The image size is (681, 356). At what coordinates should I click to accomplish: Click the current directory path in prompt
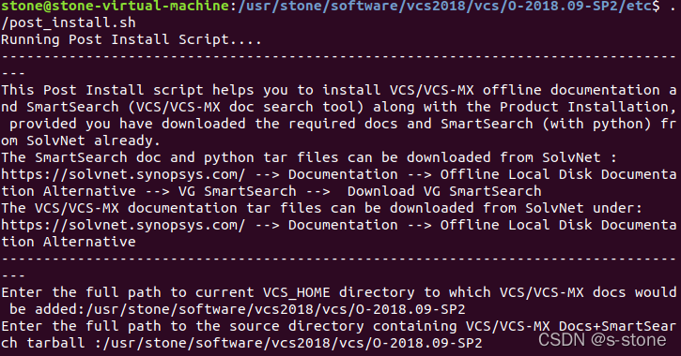[444, 6]
